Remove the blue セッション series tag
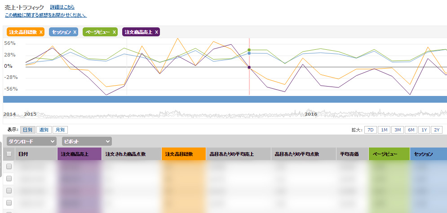Screen dimensions: 447x213 pyautogui.click(x=75, y=32)
